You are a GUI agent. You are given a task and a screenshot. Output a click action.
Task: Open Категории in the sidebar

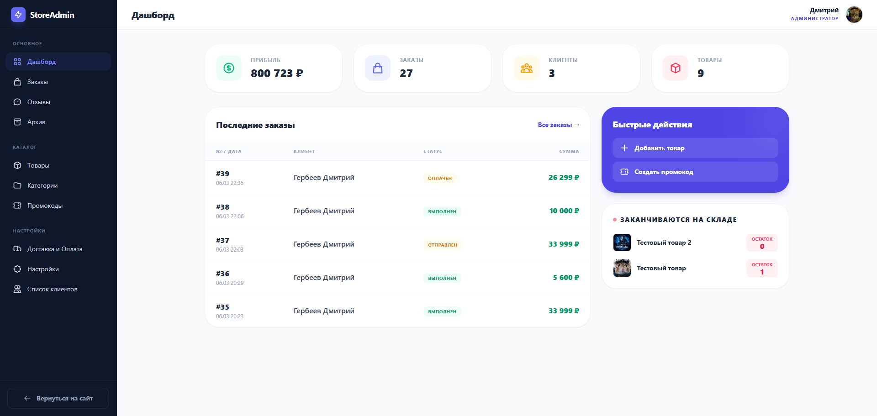pos(42,185)
